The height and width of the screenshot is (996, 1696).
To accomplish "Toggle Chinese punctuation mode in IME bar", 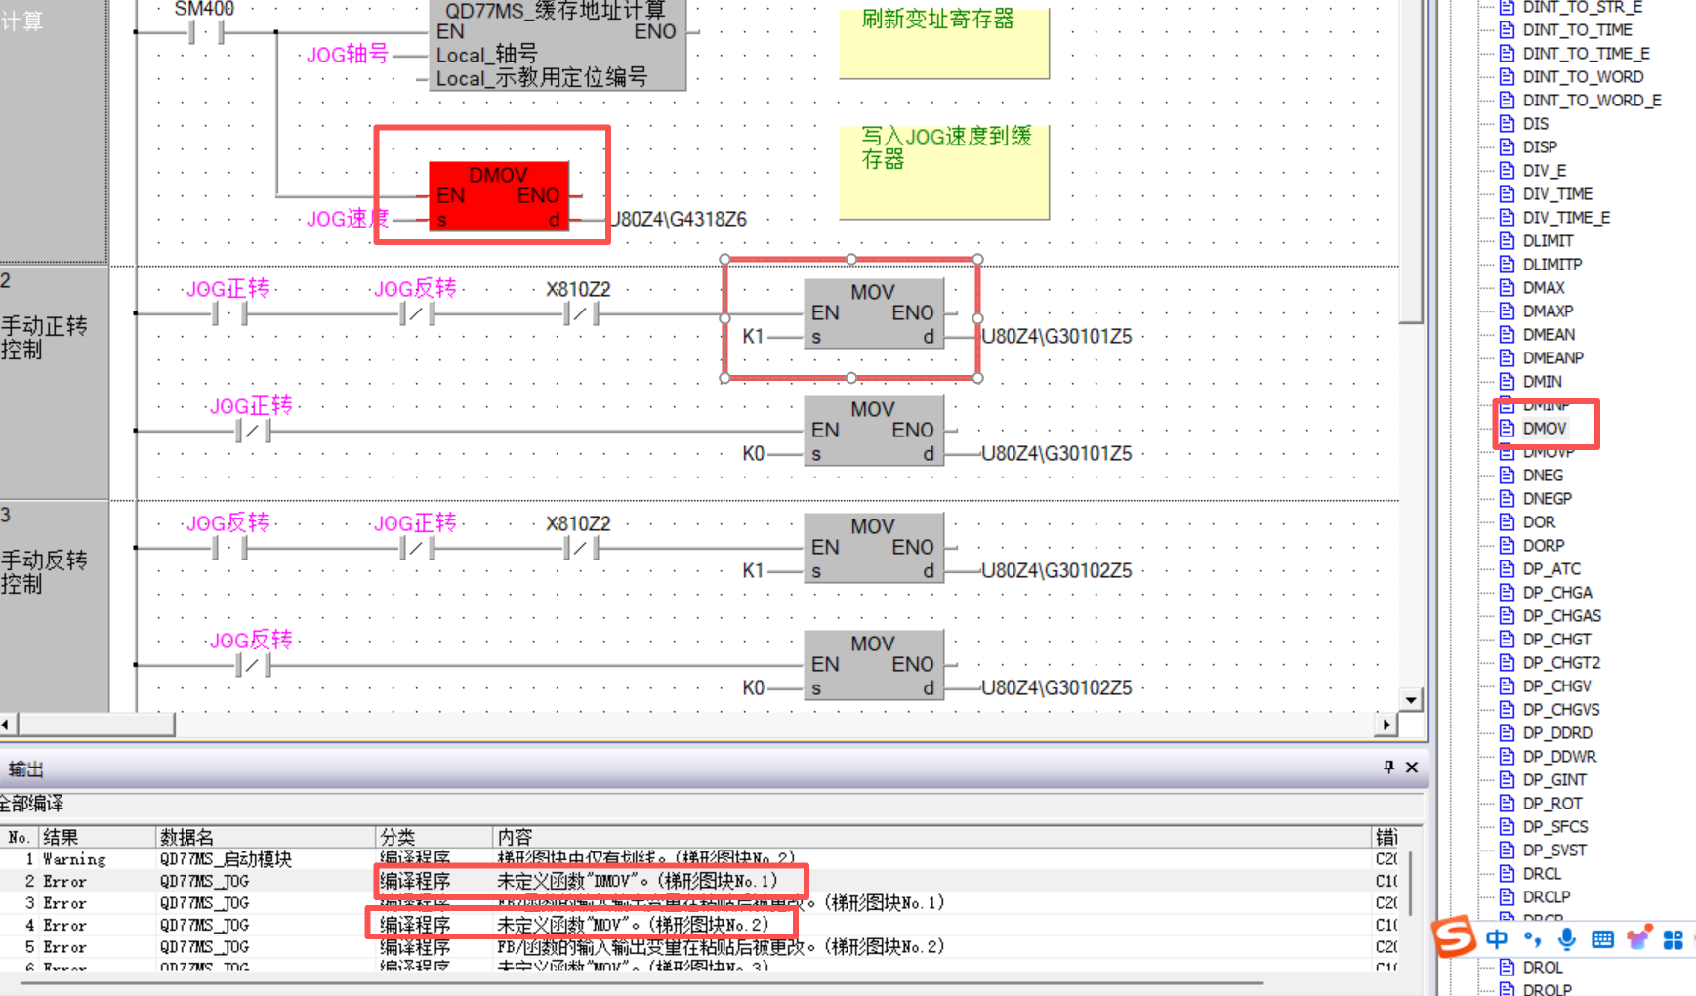I will click(x=1532, y=939).
